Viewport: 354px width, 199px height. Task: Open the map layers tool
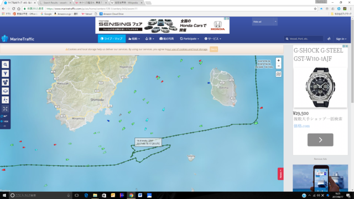pos(5,91)
